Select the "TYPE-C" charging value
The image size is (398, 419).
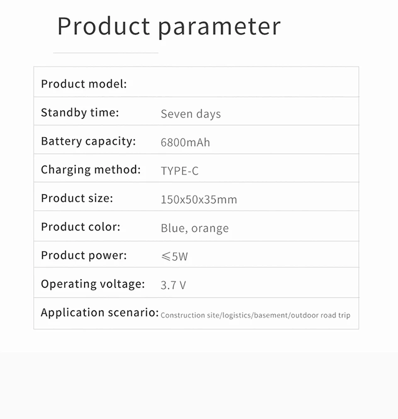[180, 171]
